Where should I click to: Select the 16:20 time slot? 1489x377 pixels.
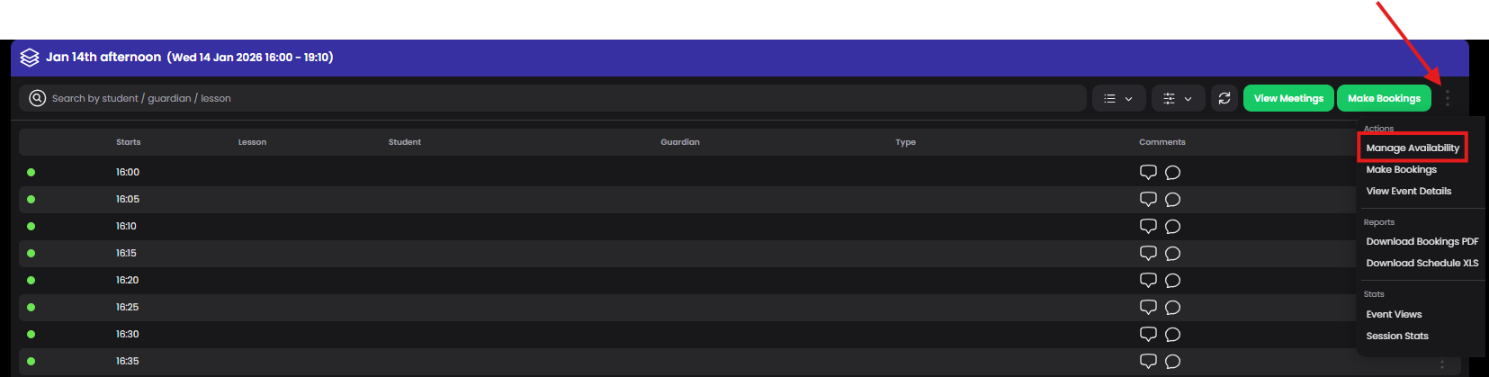(x=127, y=280)
